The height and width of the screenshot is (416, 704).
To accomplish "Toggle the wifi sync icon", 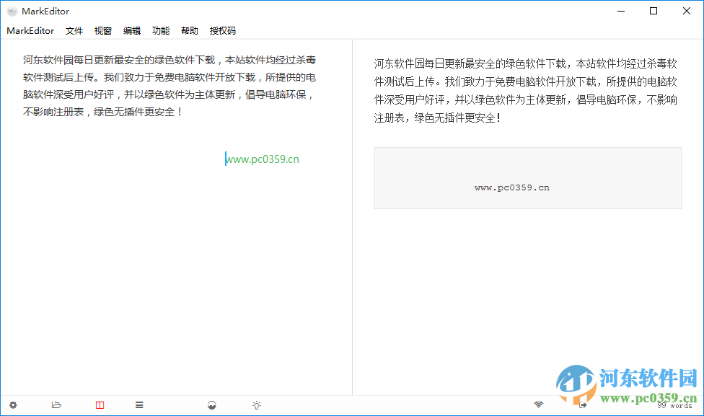I will (x=538, y=405).
